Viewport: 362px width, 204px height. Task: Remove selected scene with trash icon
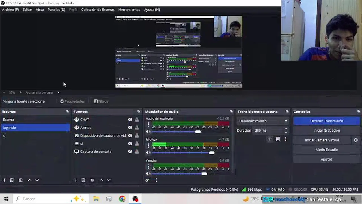pos(12,180)
